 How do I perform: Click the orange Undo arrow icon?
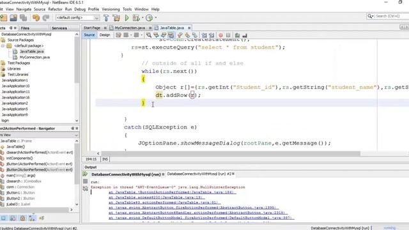coord(36,18)
